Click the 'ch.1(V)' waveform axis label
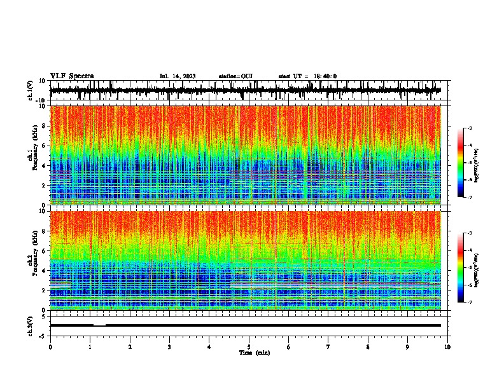 pyautogui.click(x=30, y=90)
